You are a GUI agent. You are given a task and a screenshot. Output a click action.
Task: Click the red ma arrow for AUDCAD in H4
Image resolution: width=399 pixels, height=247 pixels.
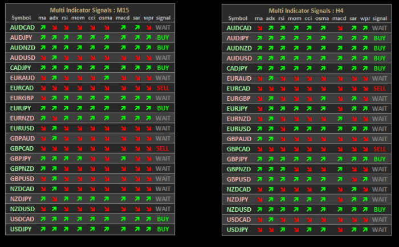click(259, 28)
